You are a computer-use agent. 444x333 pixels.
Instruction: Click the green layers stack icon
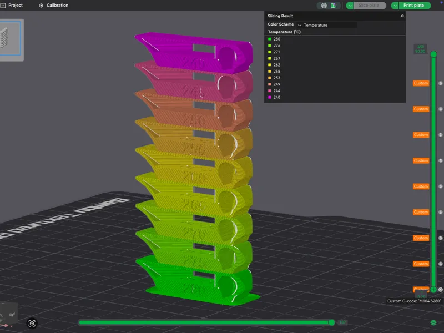[x=433, y=322]
